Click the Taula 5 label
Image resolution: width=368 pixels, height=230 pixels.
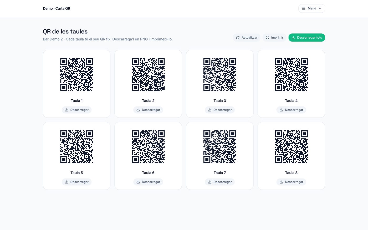pyautogui.click(x=77, y=173)
